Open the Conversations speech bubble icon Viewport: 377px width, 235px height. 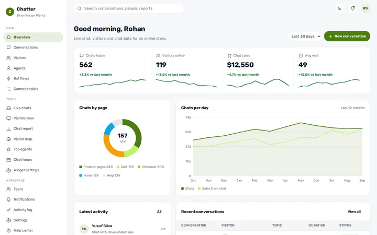click(9, 48)
